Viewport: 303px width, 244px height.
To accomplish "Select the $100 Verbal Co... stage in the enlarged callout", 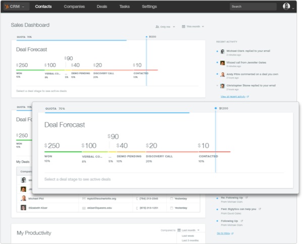I will (x=95, y=152).
